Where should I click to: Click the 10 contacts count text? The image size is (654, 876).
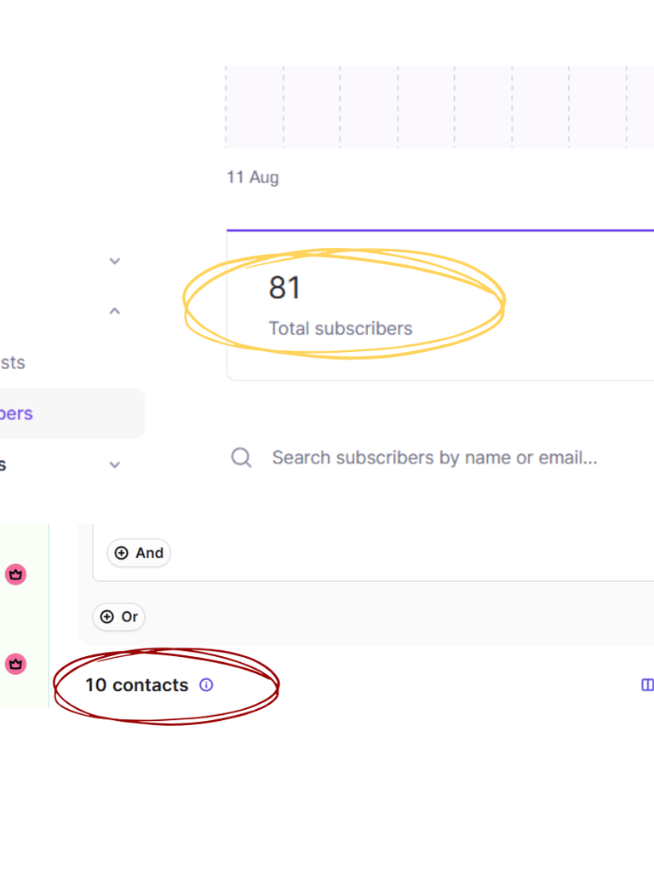point(136,685)
